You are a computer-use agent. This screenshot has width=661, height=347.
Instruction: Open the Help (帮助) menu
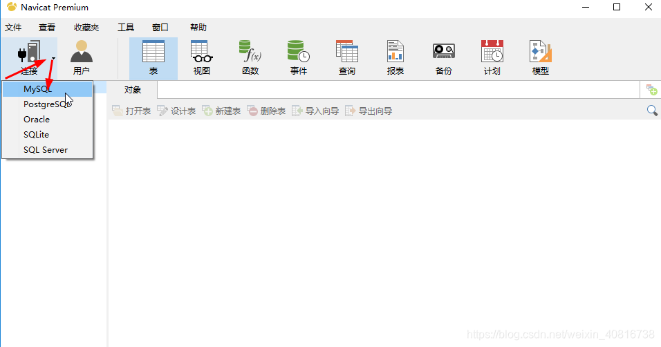click(198, 28)
